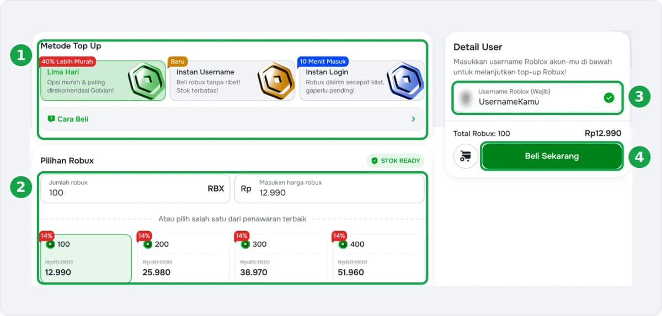Click the total price Rp12.990

(603, 133)
